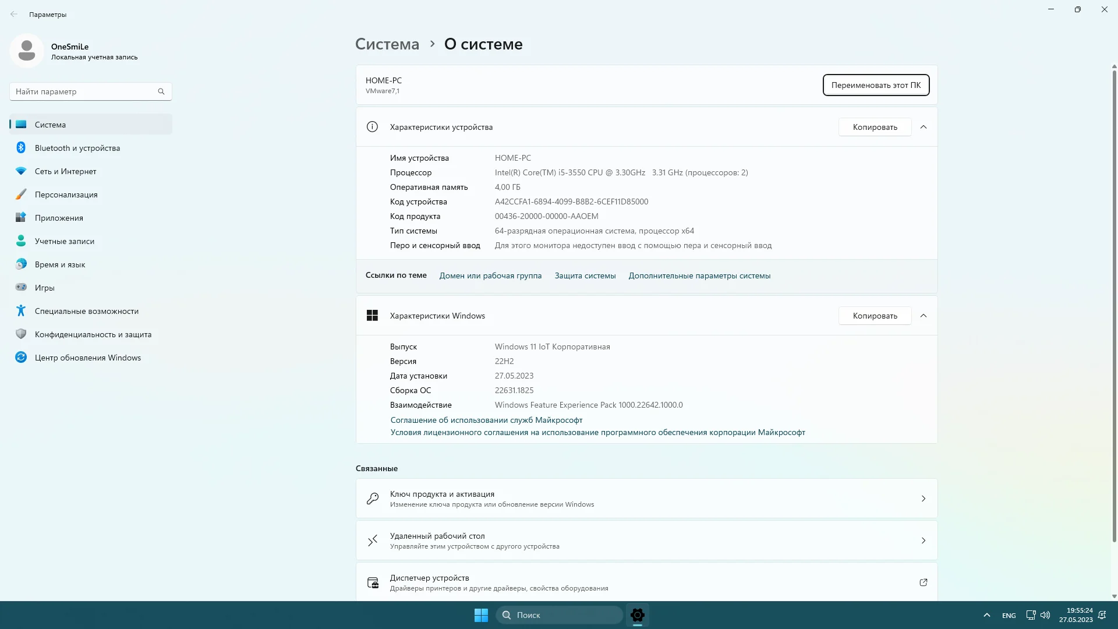Click the Windows Start button

[x=481, y=615]
